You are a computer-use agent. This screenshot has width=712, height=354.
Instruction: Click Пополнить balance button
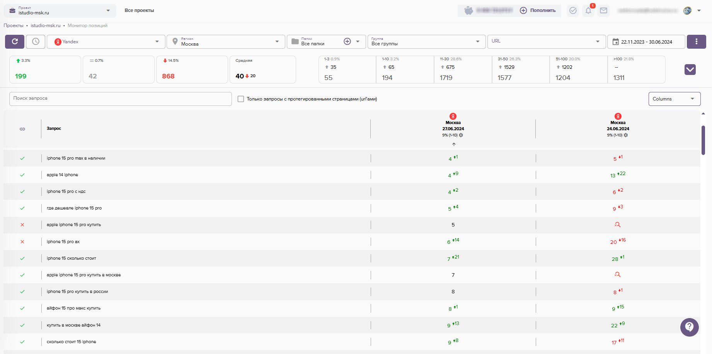pos(538,10)
